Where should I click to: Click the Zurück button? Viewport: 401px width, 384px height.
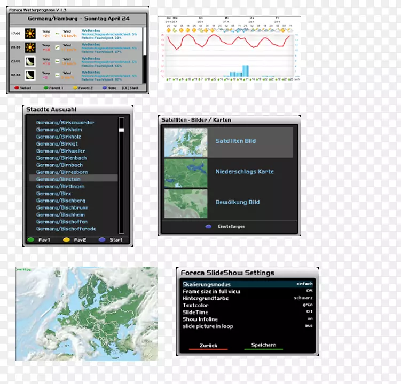(208, 346)
